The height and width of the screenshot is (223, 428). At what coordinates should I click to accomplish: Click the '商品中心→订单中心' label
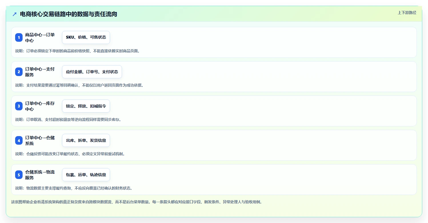pos(40,37)
